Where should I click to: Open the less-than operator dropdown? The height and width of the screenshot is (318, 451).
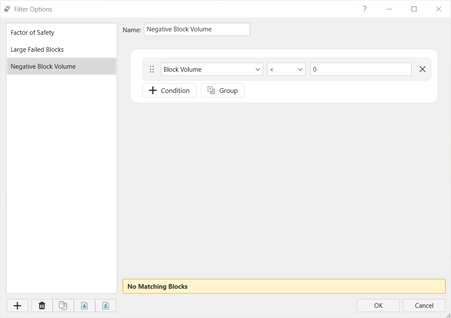click(287, 69)
